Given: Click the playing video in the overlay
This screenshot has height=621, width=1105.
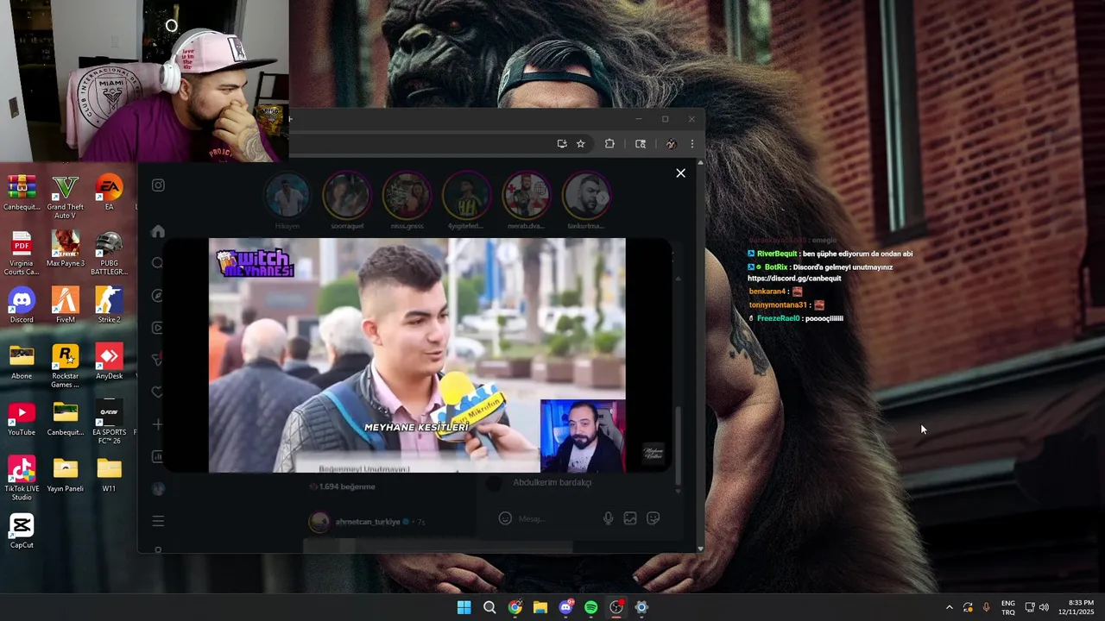Looking at the screenshot, I should click(x=417, y=355).
